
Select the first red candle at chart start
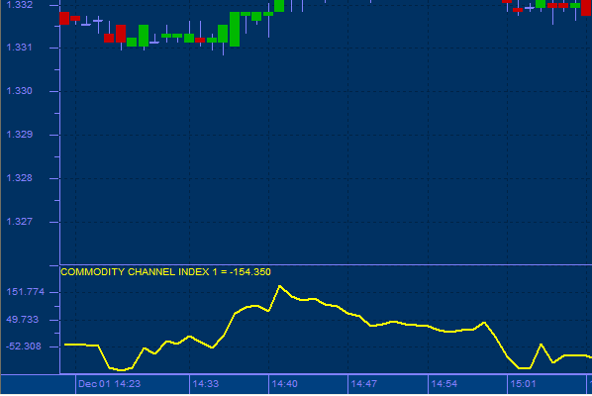(x=64, y=18)
